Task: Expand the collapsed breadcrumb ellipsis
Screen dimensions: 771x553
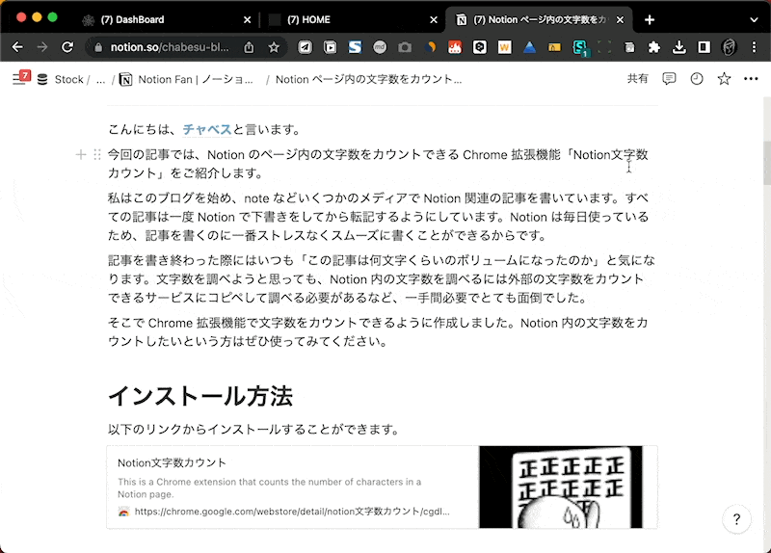Action: [101, 80]
